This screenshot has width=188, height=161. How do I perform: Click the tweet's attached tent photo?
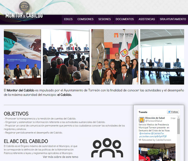click(157, 152)
